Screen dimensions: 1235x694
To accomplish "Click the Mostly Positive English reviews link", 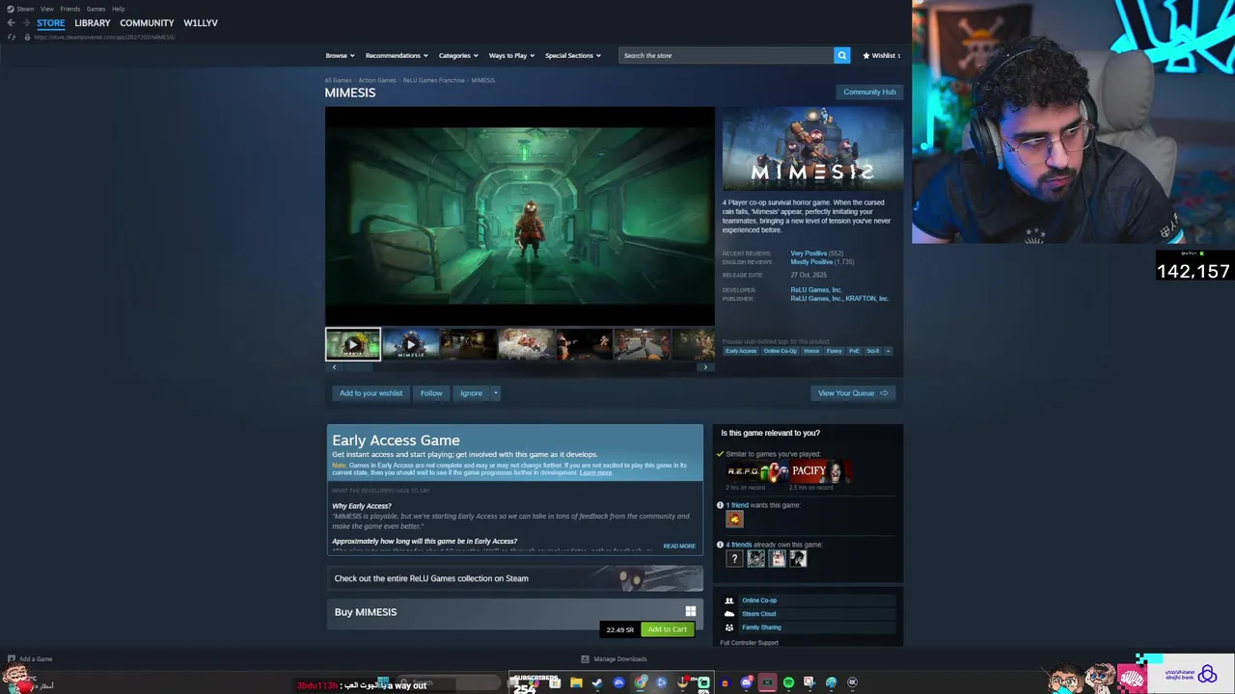I will click(x=811, y=262).
